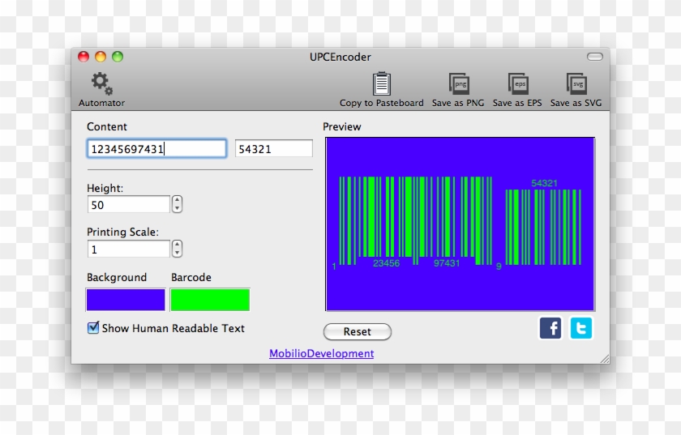681x435 pixels.
Task: Click the Save as SVG icon
Action: click(576, 83)
